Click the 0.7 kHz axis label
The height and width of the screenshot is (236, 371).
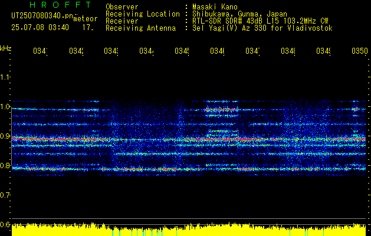(5, 195)
